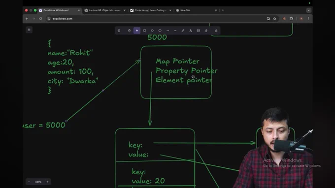Open the Extensions puzzle menu
Viewport: 335px width, 188px height.
point(291,19)
